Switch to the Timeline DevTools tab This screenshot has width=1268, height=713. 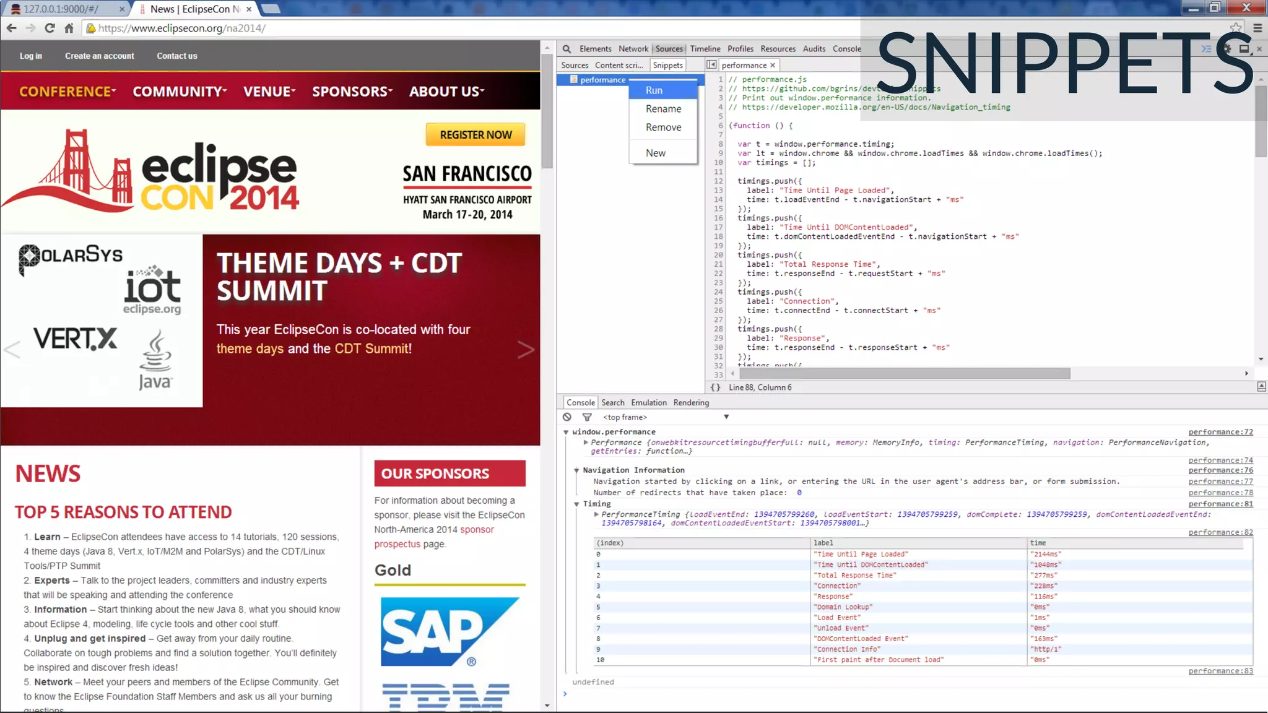click(x=705, y=49)
